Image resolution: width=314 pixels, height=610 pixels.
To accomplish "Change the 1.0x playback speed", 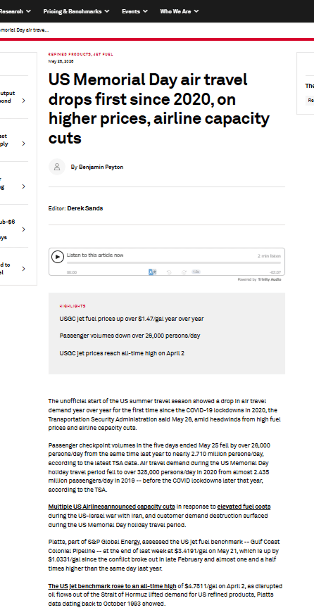I will [196, 272].
